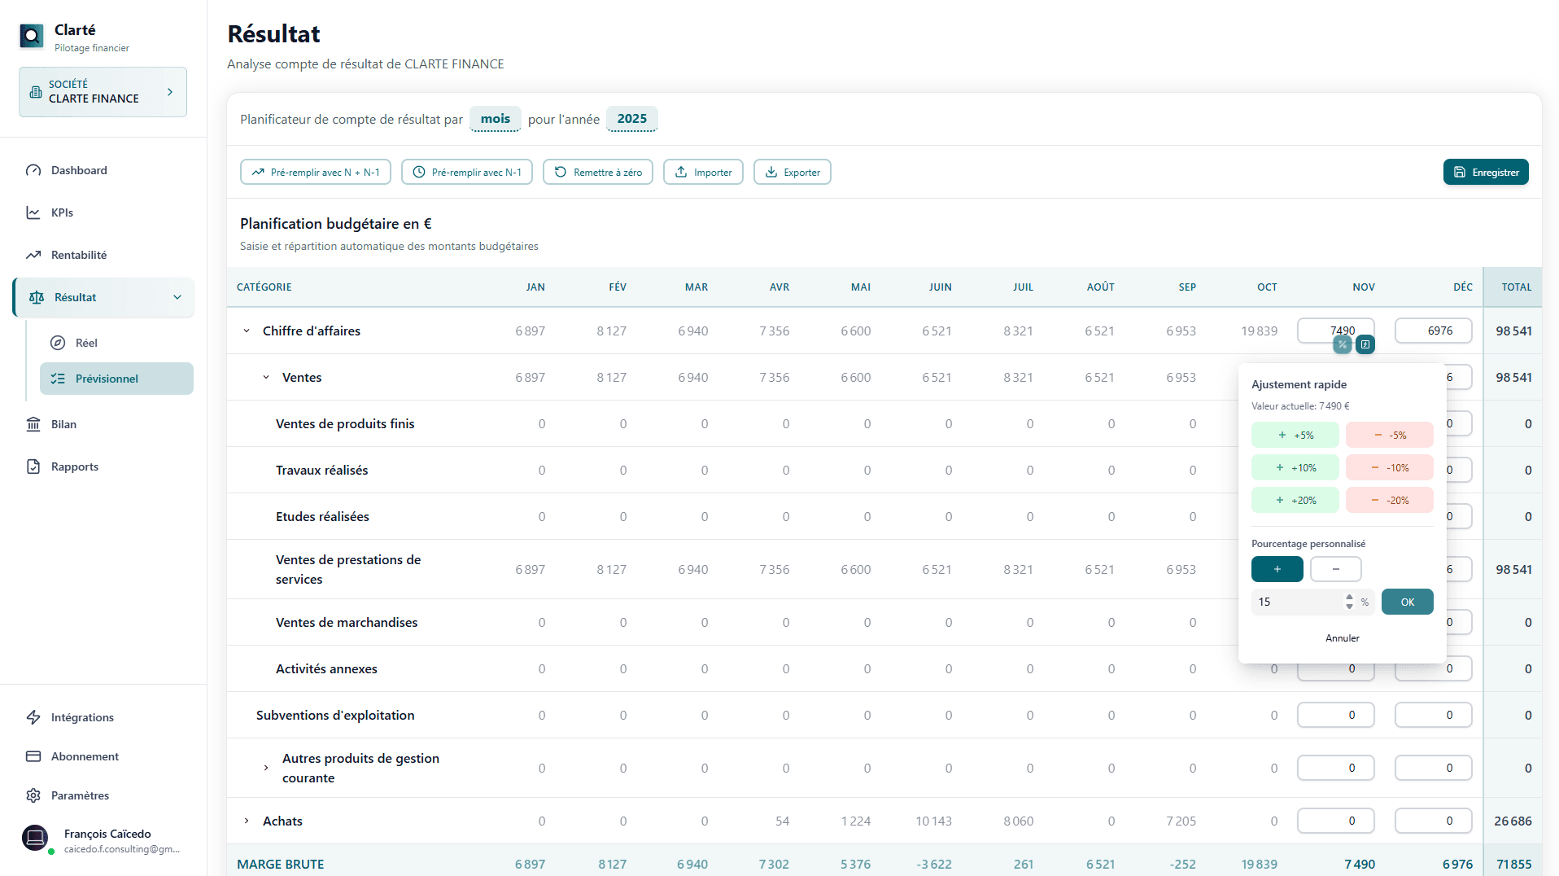
Task: Open Intégrations from the sidebar
Action: click(x=82, y=717)
